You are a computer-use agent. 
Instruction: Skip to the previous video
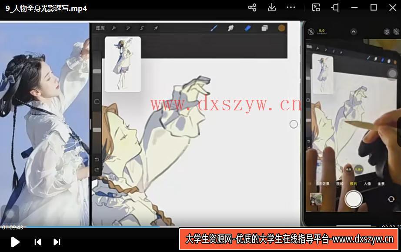37,242
